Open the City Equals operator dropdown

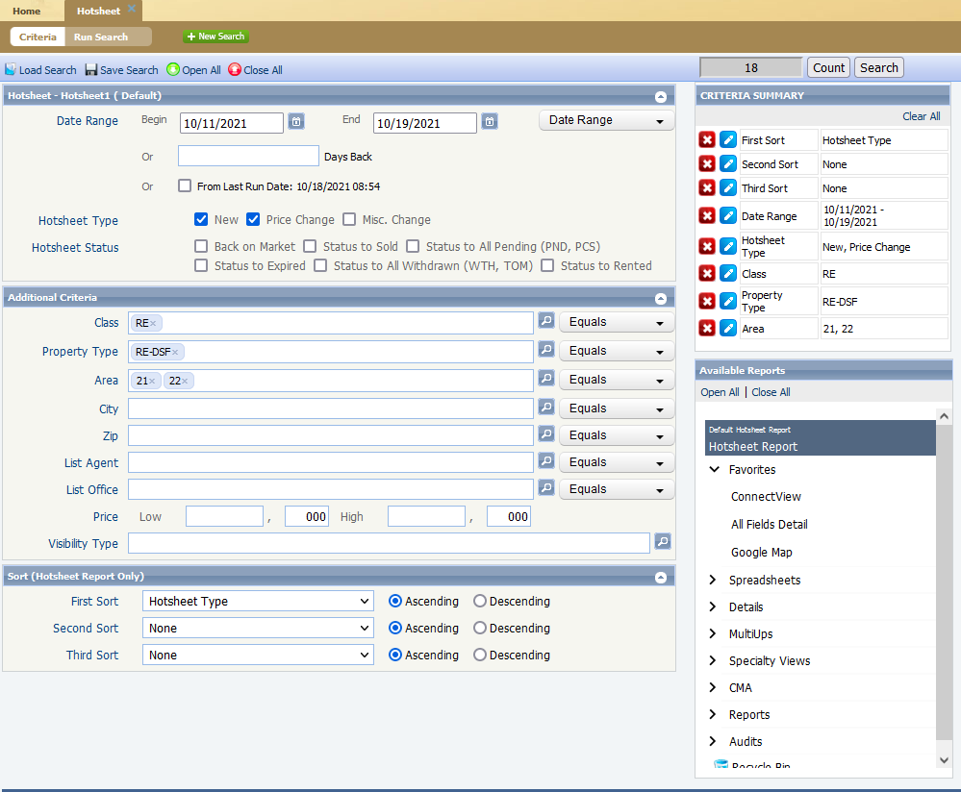tap(616, 408)
